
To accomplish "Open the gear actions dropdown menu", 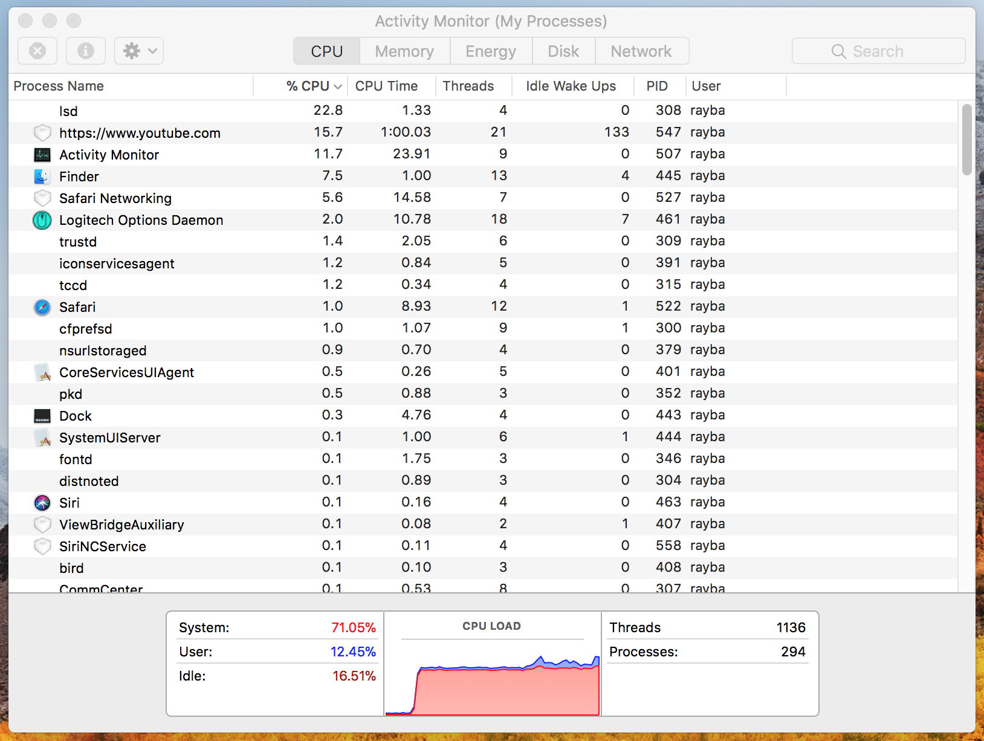I will pyautogui.click(x=139, y=51).
